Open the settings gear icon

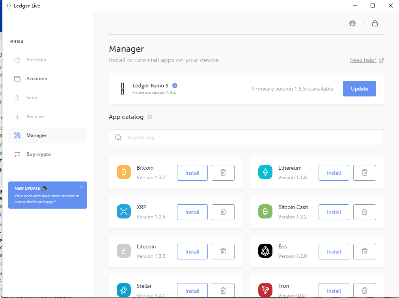352,23
